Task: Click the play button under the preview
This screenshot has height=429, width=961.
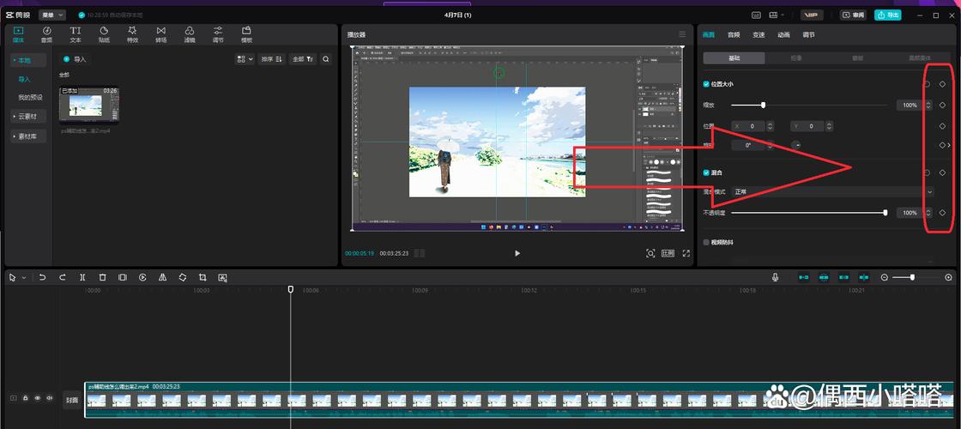Action: [517, 253]
